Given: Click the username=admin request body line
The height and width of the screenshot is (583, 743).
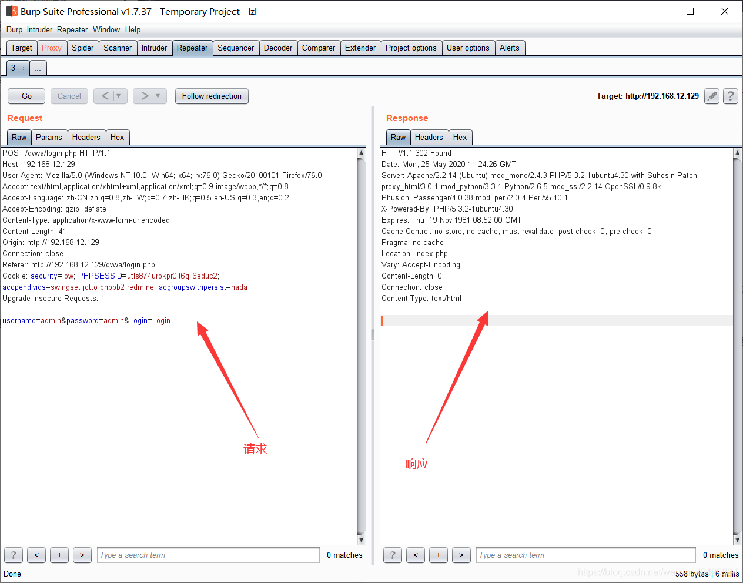Looking at the screenshot, I should (86, 321).
